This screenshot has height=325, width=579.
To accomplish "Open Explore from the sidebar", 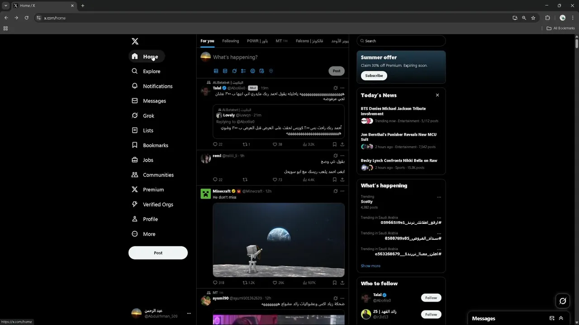I will pyautogui.click(x=146, y=71).
